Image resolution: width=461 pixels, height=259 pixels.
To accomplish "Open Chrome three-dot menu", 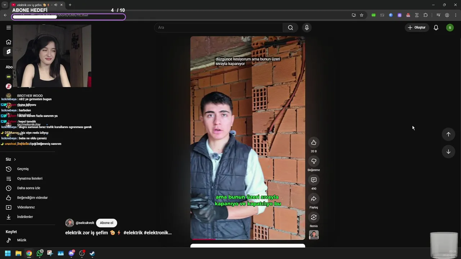I will 456,15.
